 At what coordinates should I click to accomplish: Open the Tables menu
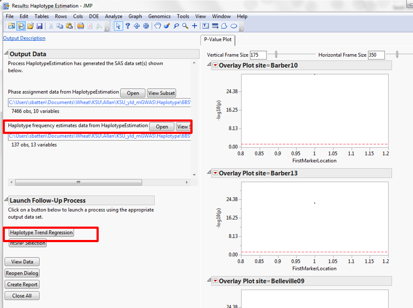click(x=42, y=16)
